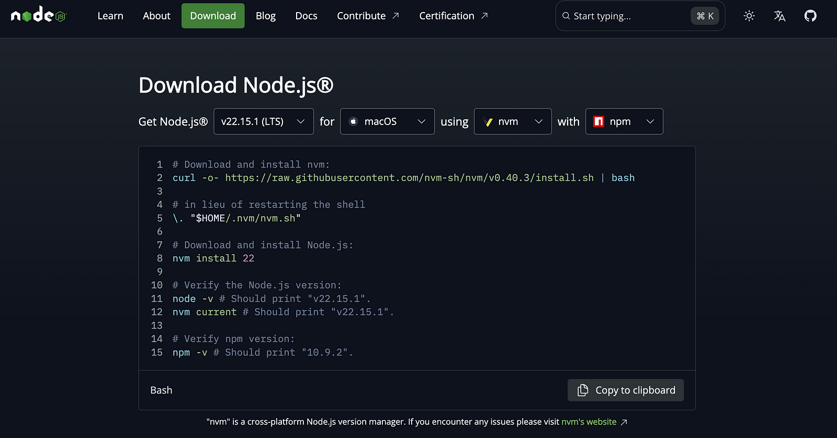Go to the About page
The width and height of the screenshot is (837, 438).
(x=156, y=16)
